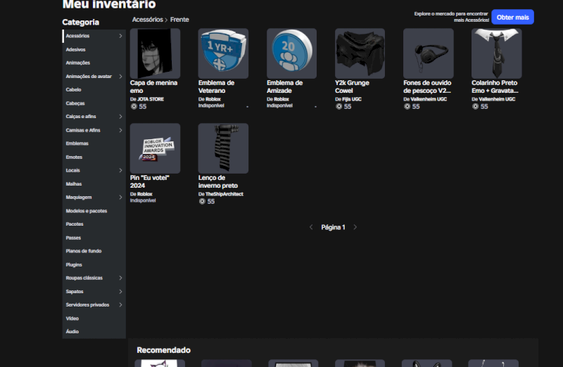Visit creator Fijis UGC
Image resolution: width=563 pixels, height=367 pixels.
click(x=351, y=99)
